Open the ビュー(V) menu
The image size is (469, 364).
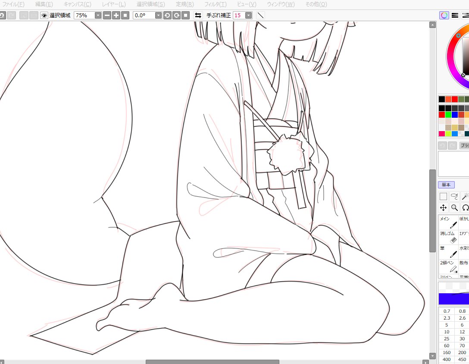click(247, 4)
